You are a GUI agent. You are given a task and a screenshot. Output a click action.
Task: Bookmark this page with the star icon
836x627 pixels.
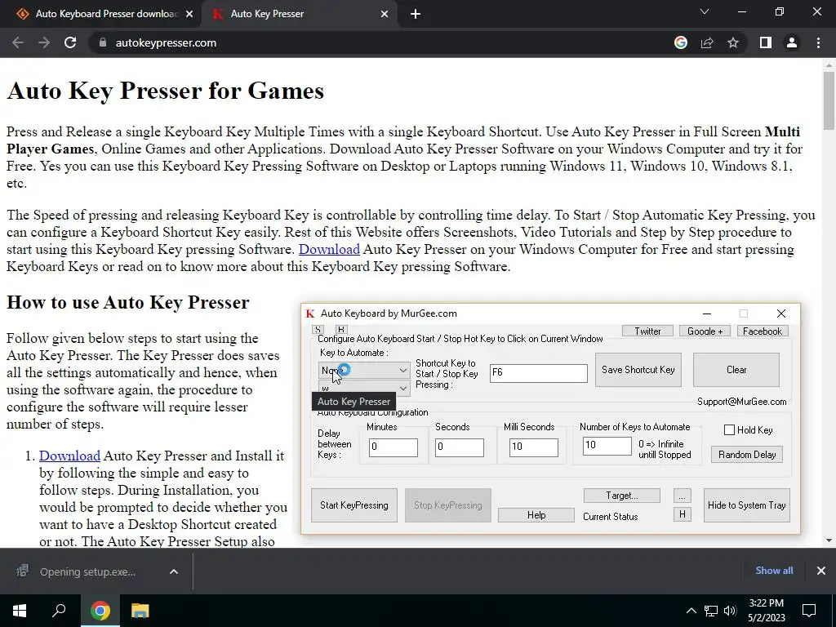733,42
